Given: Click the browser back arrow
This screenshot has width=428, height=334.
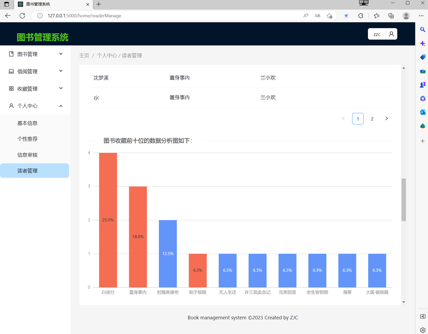Looking at the screenshot, I should 8,16.
